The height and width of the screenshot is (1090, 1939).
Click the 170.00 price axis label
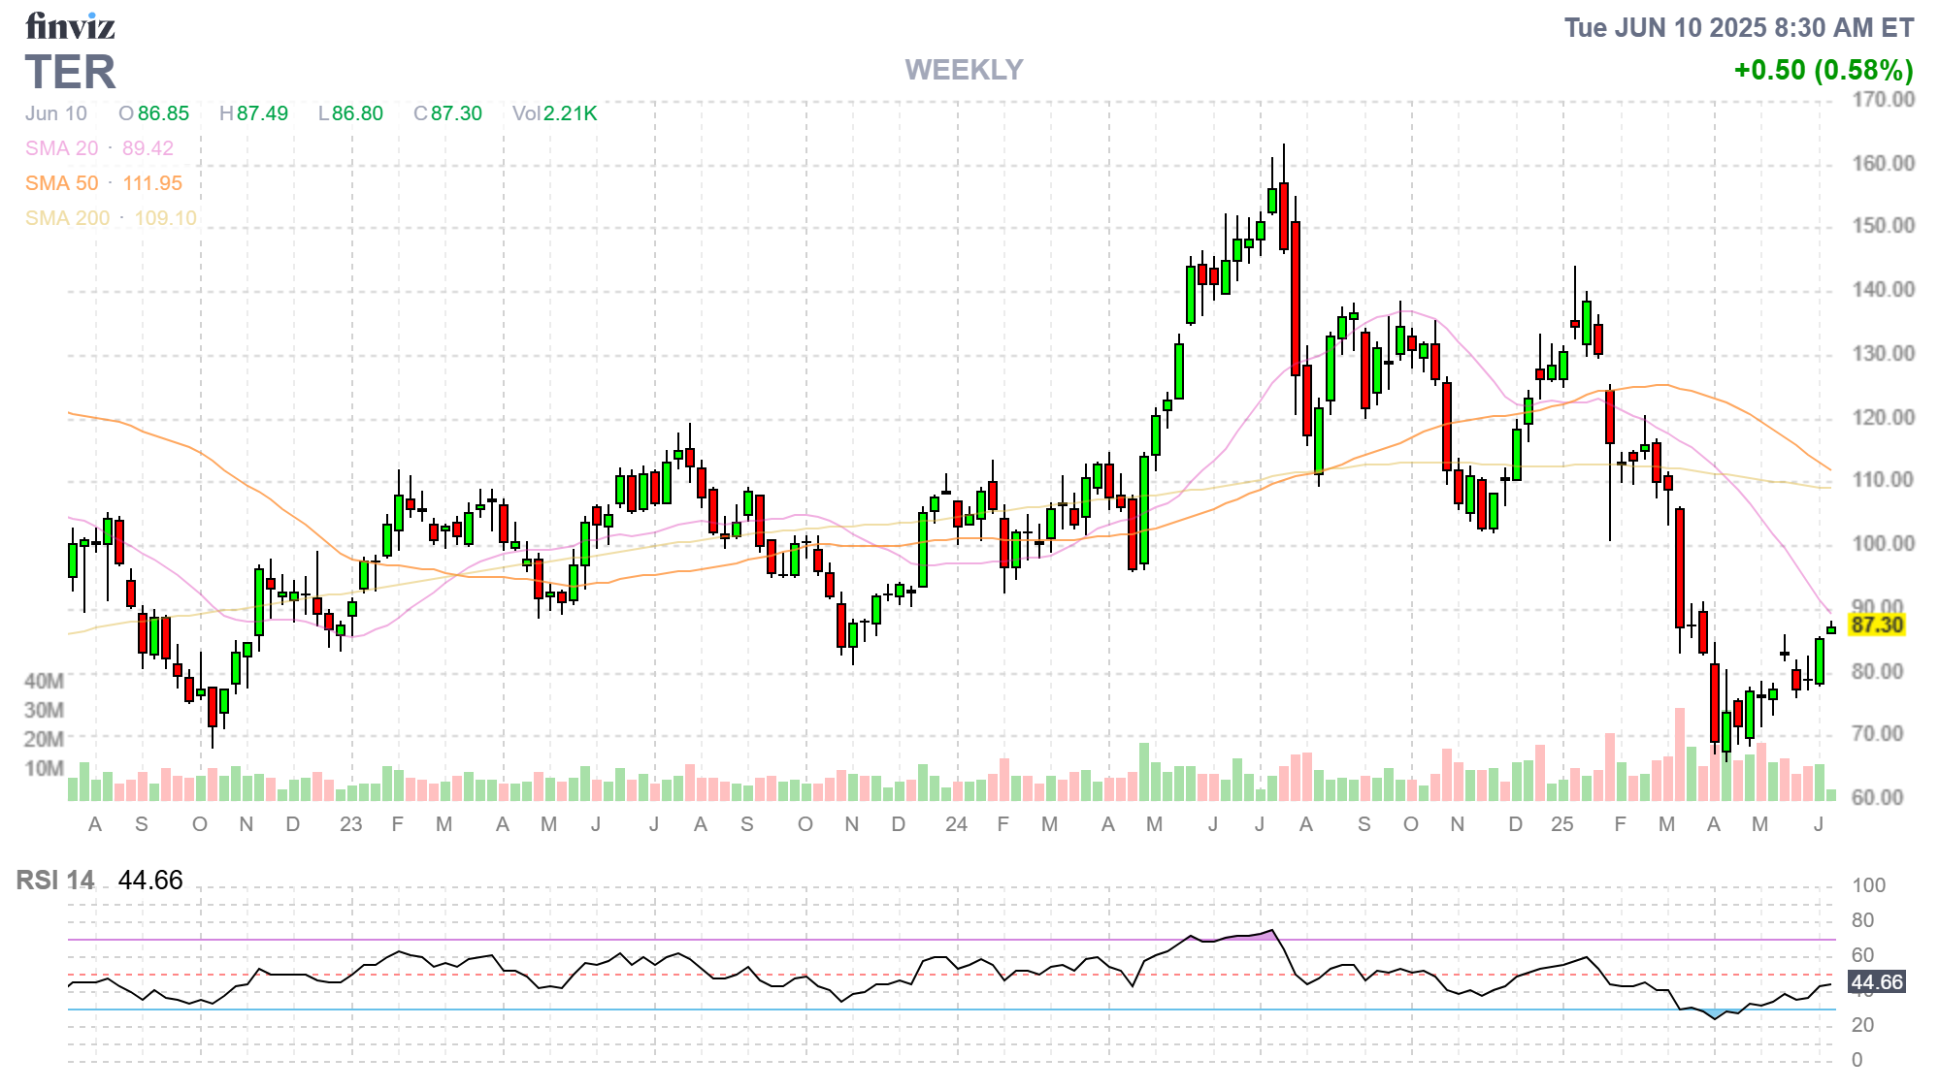(x=1883, y=100)
